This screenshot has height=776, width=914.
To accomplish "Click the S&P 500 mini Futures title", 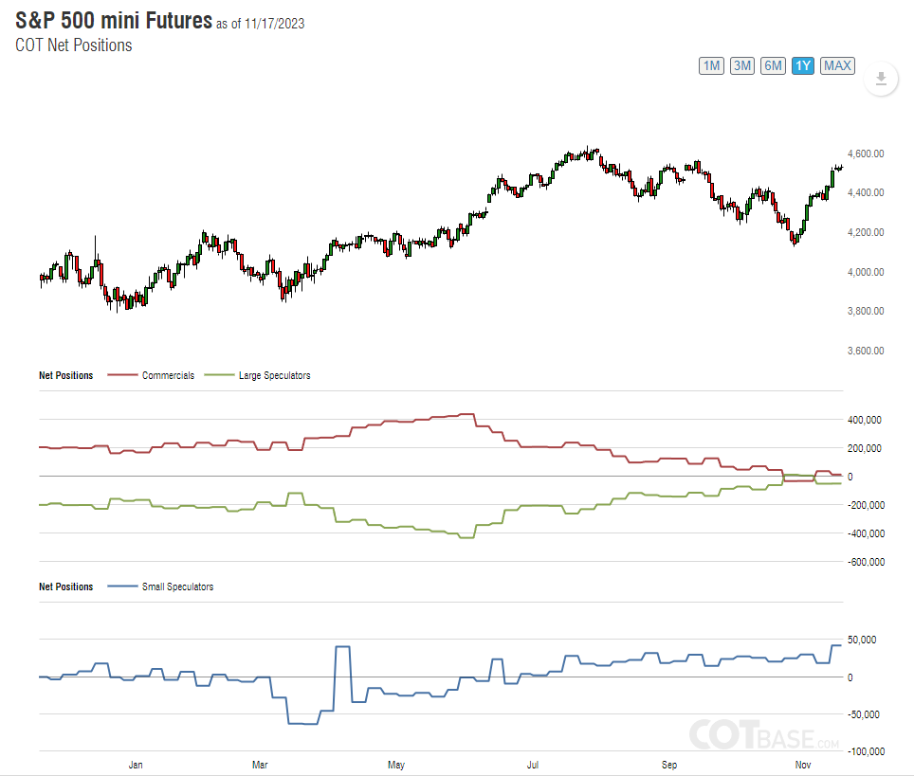I will (114, 21).
